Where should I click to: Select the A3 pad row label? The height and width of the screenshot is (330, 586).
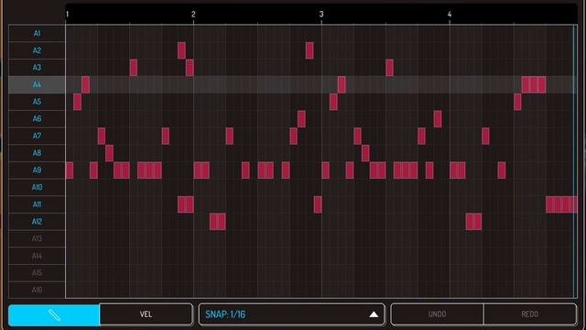[37, 68]
